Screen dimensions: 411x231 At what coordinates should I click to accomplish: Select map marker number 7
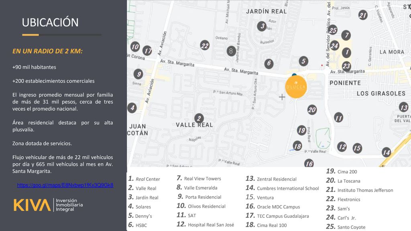(346, 35)
